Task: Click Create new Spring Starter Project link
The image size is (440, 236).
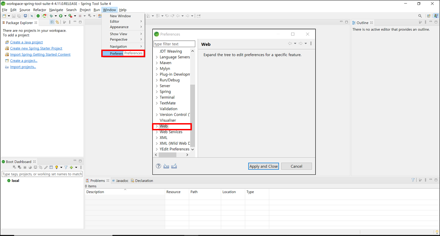Action: [x=36, y=48]
